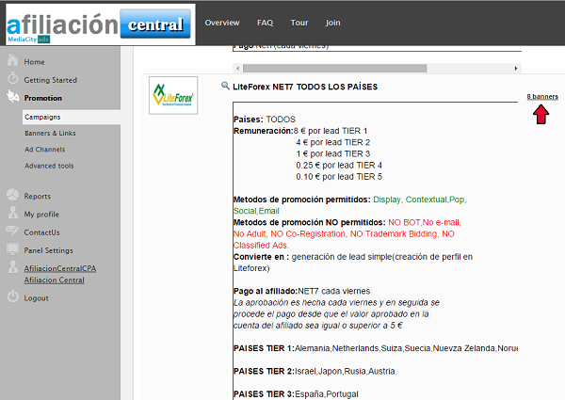Click the My profile person icon
565x400 pixels.
point(12,213)
